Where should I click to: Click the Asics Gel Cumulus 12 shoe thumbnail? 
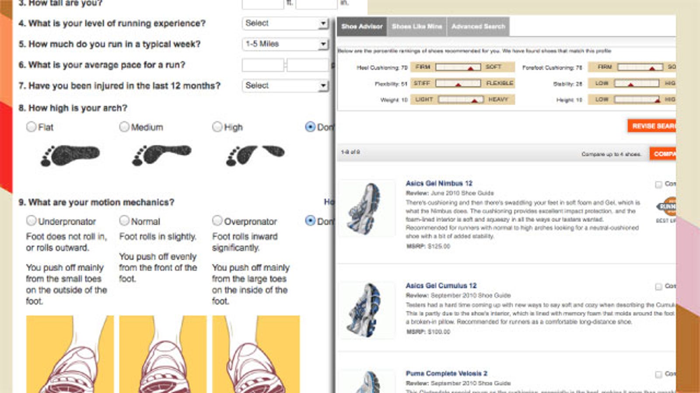(367, 310)
